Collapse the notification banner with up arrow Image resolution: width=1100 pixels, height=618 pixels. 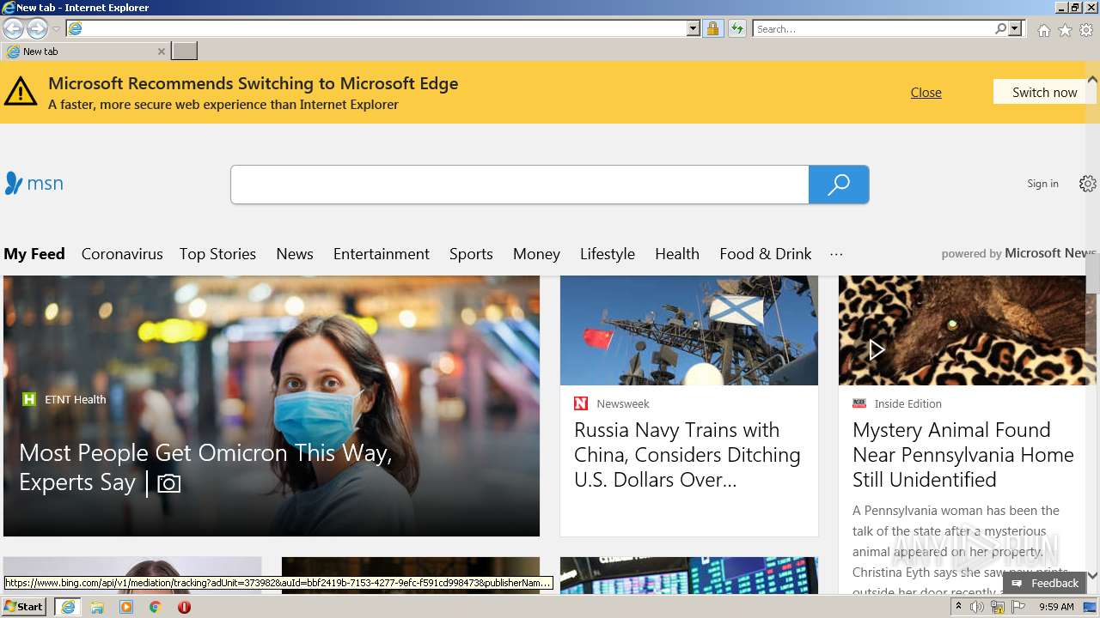click(1092, 79)
